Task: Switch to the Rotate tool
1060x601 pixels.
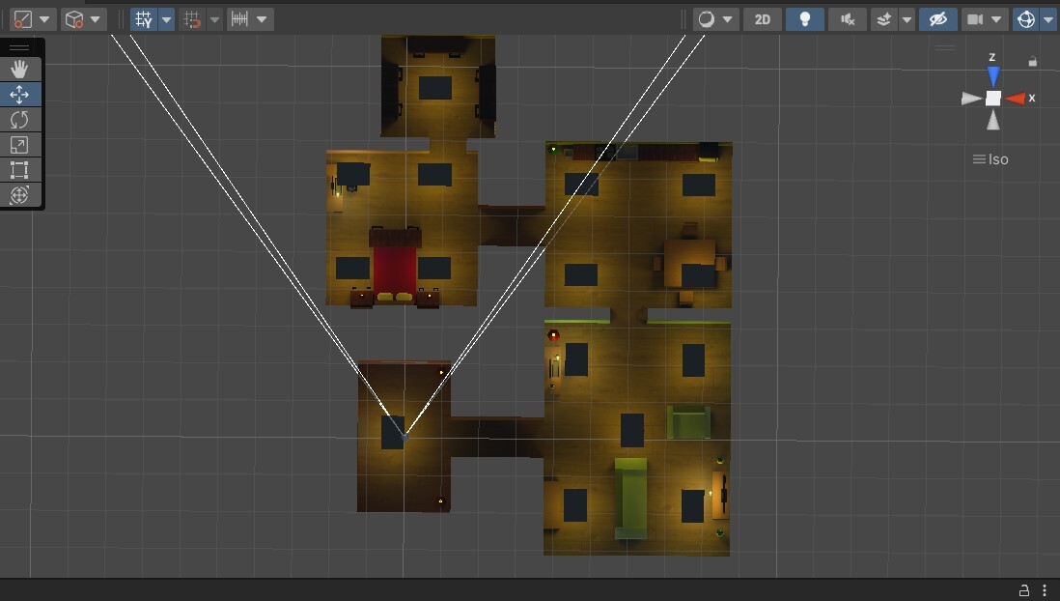Action: tap(19, 119)
